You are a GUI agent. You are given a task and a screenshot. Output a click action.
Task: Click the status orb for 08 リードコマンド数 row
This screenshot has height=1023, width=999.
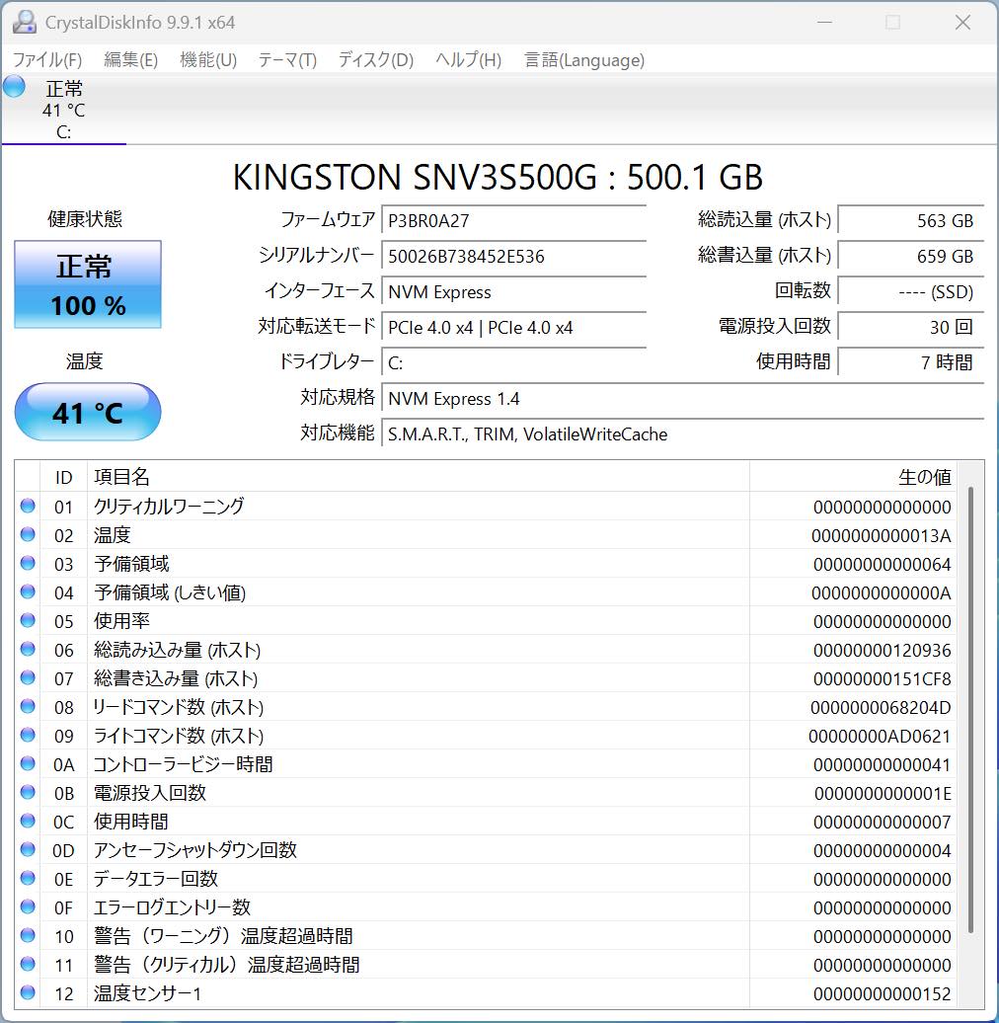point(28,707)
